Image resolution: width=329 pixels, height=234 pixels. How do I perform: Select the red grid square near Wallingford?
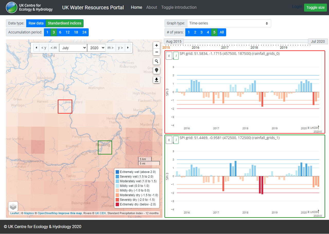(65, 107)
